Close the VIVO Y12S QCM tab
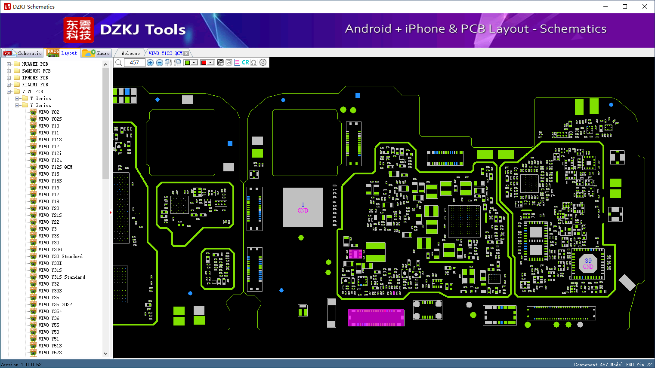This screenshot has width=655, height=368. coord(186,53)
